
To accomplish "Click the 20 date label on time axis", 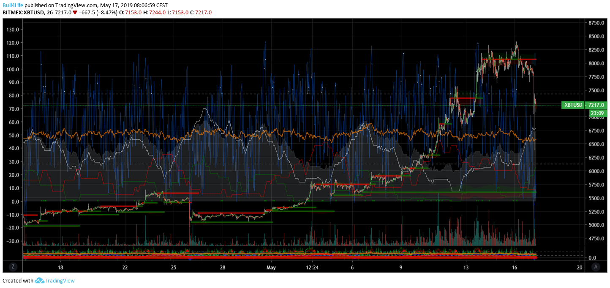I will 580,267.
